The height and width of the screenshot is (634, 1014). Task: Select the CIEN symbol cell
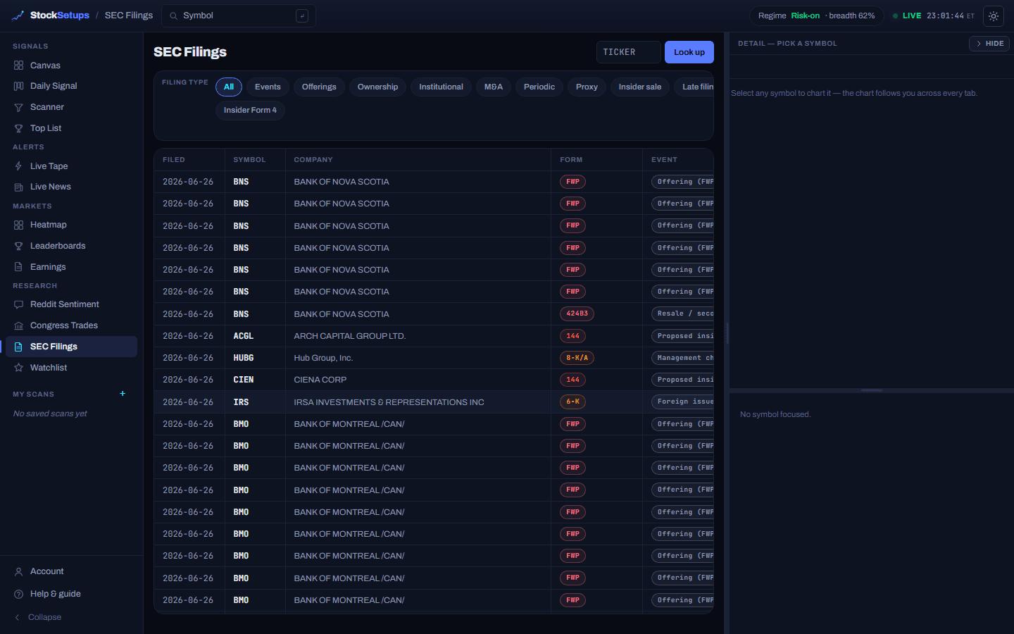click(x=244, y=380)
